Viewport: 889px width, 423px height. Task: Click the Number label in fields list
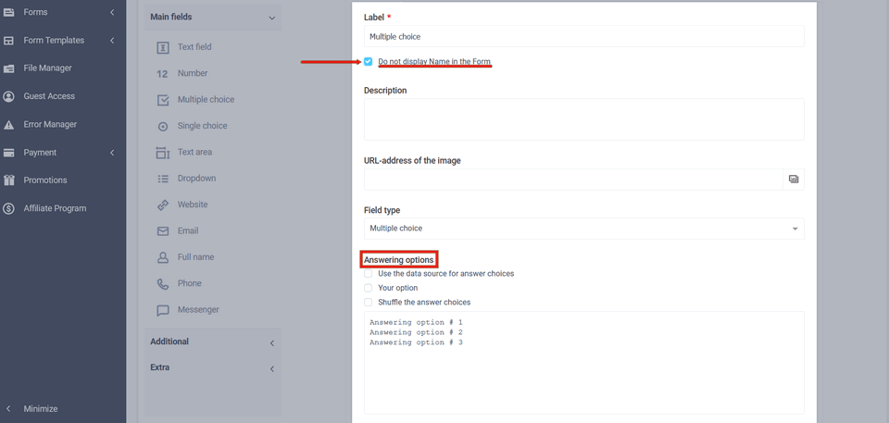[193, 74]
